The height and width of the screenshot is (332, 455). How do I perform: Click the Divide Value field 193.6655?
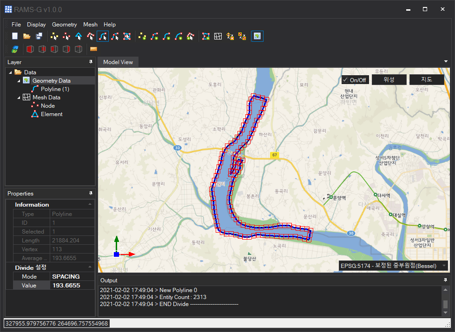tap(72, 286)
